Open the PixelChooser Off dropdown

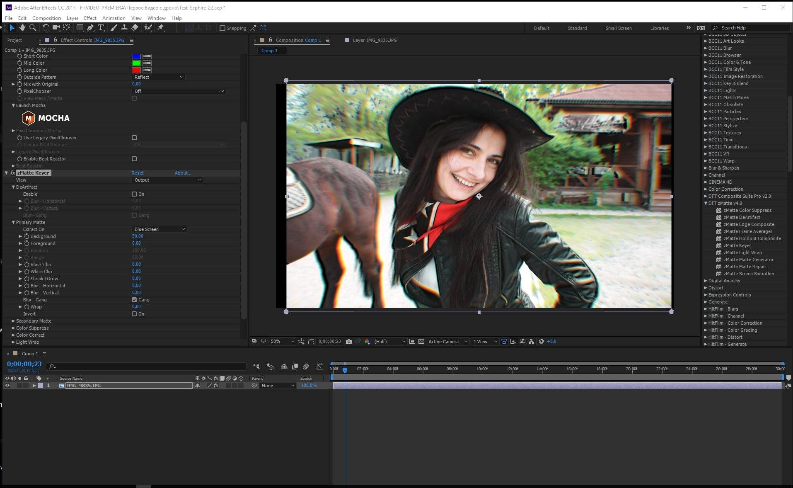(179, 91)
